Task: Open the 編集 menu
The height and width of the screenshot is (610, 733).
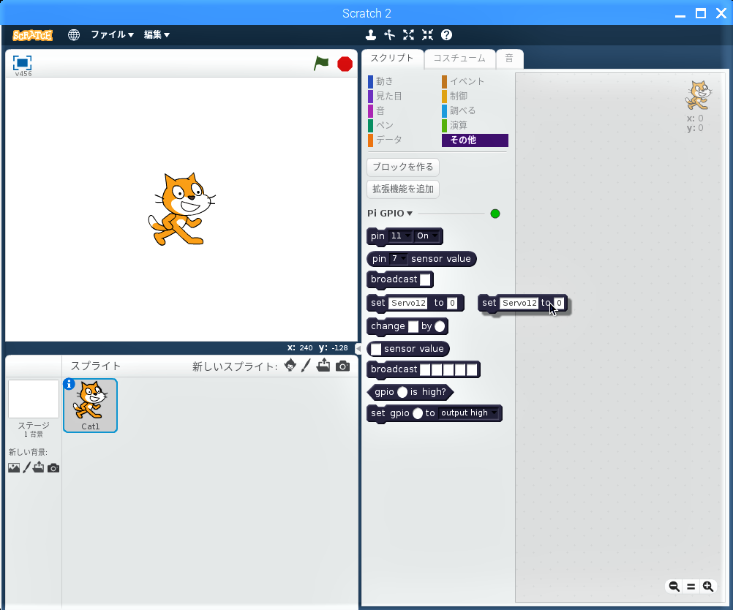Action: [157, 34]
